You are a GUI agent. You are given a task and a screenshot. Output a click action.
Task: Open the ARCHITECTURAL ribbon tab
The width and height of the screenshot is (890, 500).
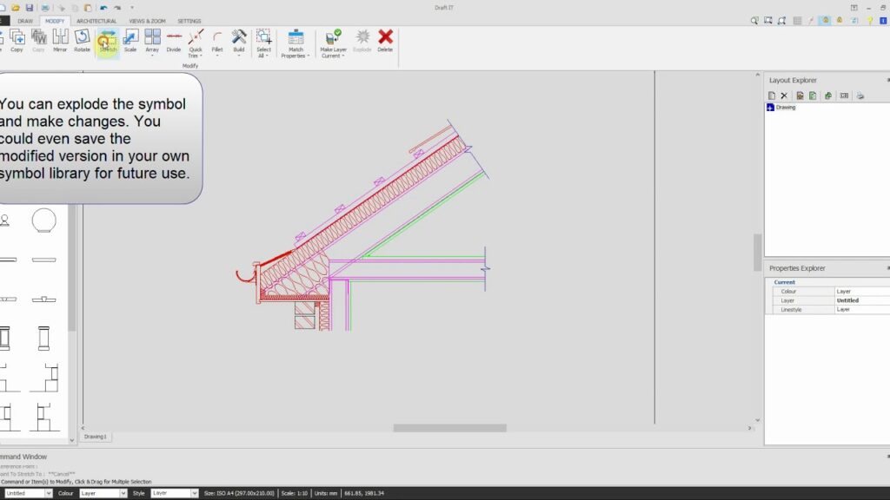(x=96, y=21)
